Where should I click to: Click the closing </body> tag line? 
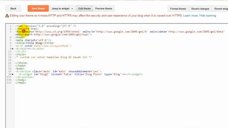[21, 80]
